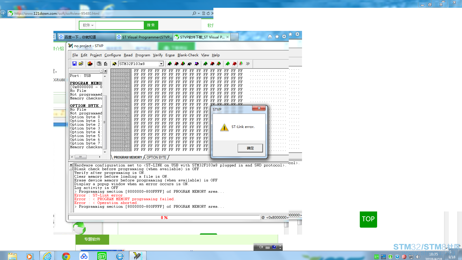Click the website search input field
The width and height of the screenshot is (462, 260).
coord(120,25)
